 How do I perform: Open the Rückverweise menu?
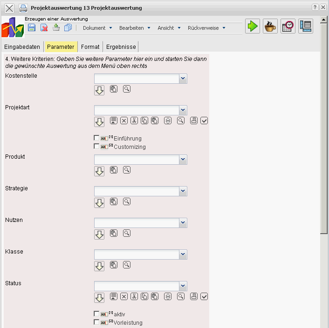coord(206,28)
